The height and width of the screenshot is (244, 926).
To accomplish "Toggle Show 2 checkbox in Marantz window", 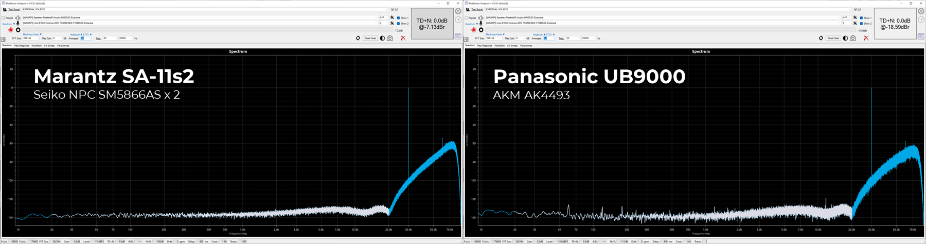I will pyautogui.click(x=398, y=24).
